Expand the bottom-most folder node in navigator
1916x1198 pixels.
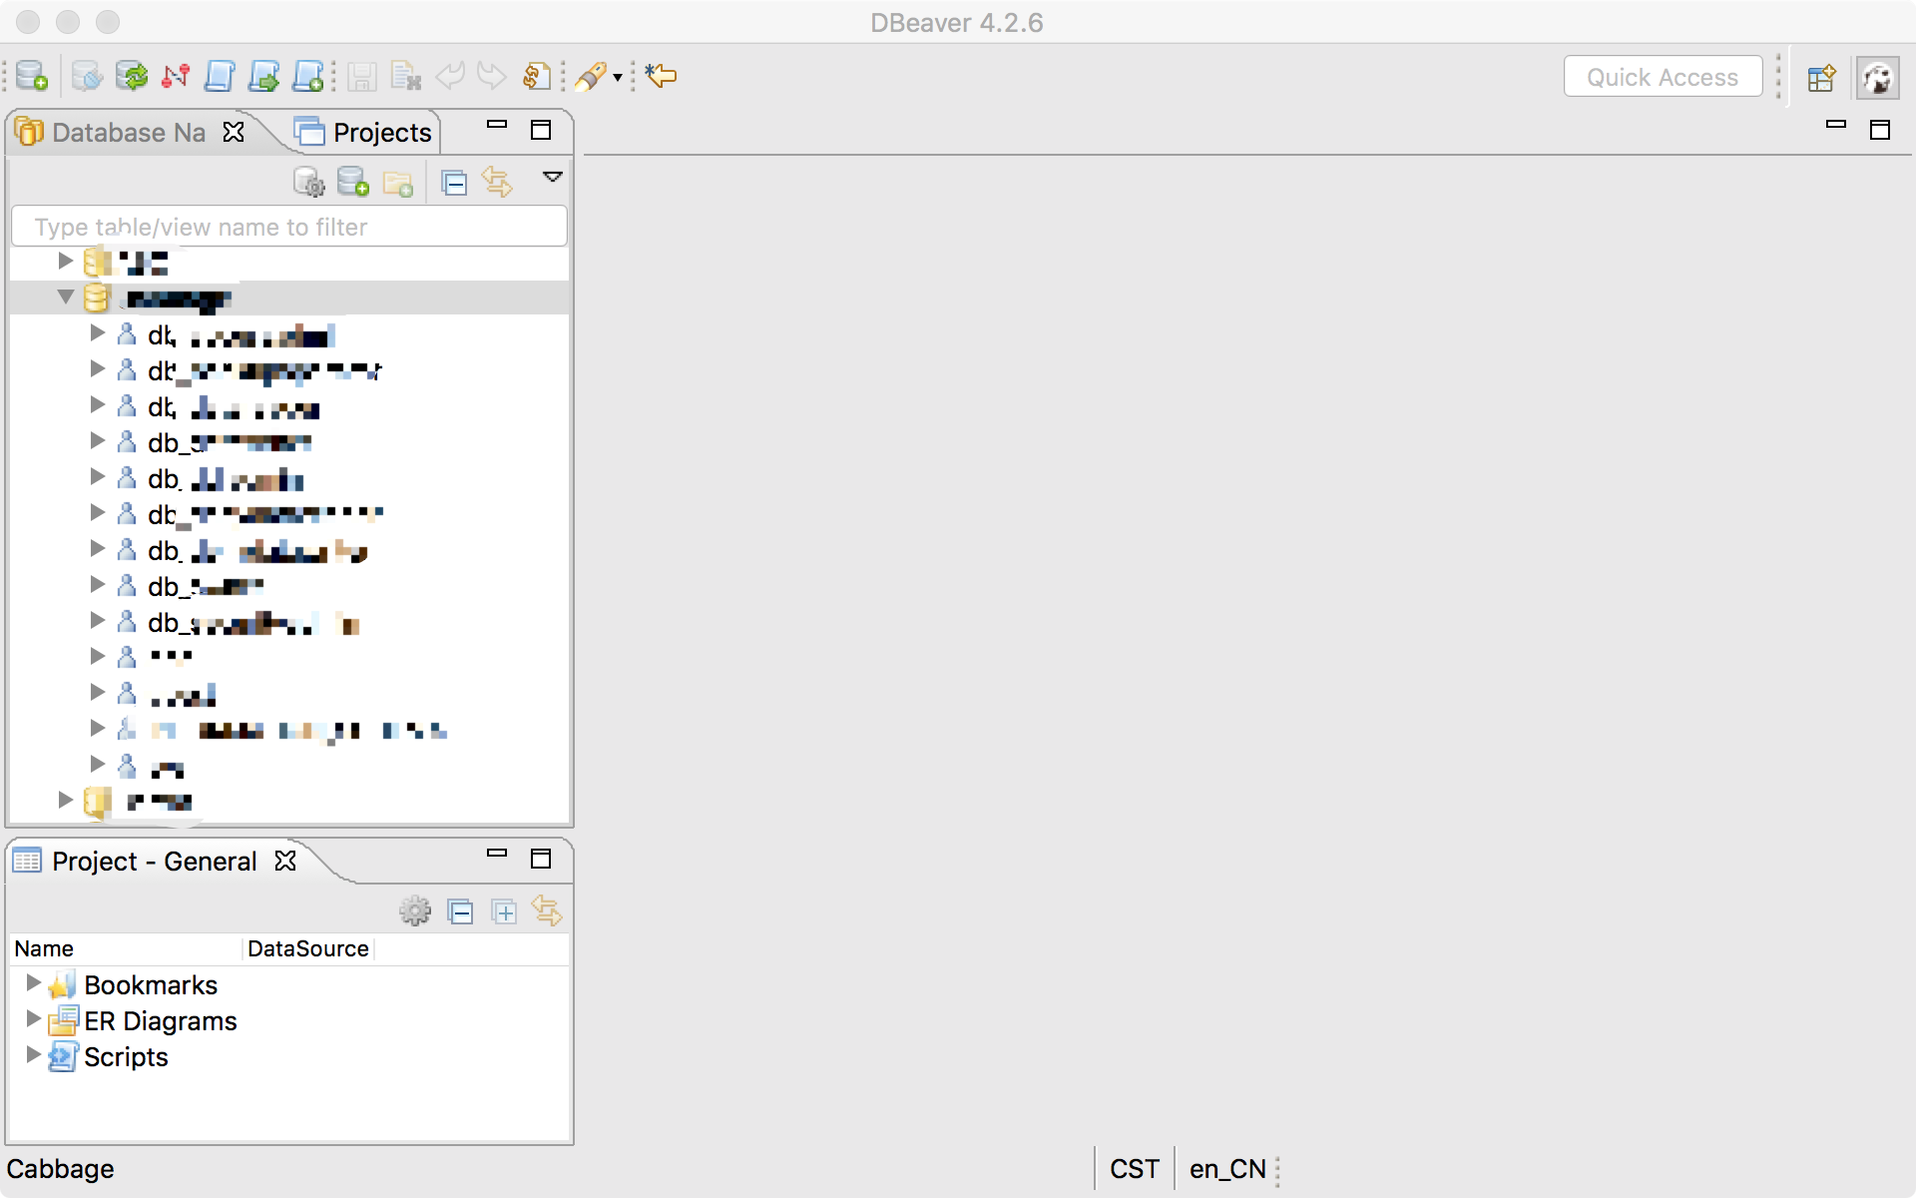(x=66, y=801)
